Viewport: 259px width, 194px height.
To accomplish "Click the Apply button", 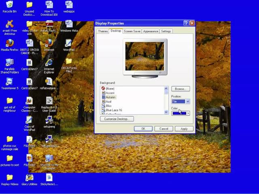I will click(x=184, y=129).
